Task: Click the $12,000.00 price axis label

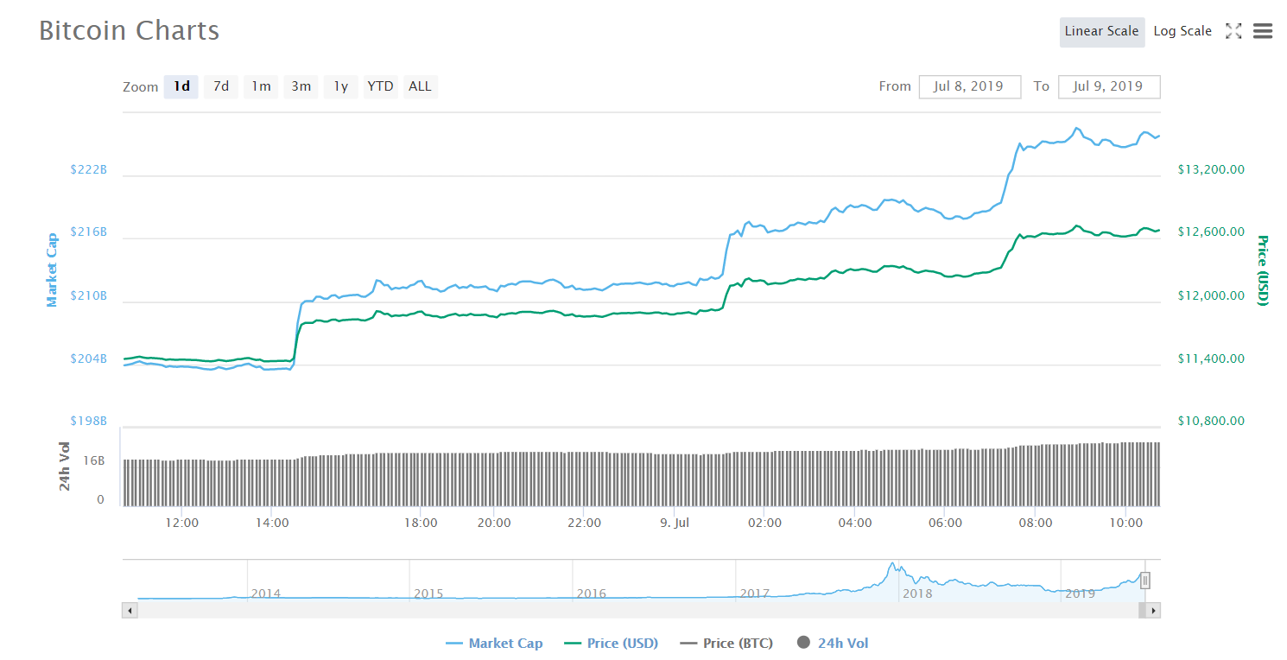Action: point(1211,295)
